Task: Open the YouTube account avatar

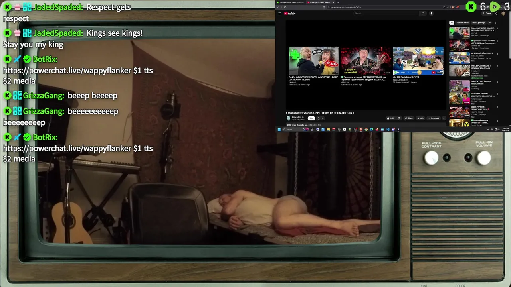Action: (x=503, y=13)
